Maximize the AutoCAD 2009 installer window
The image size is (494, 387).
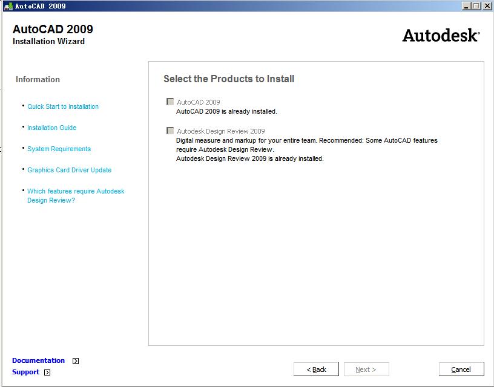tap(476, 6)
